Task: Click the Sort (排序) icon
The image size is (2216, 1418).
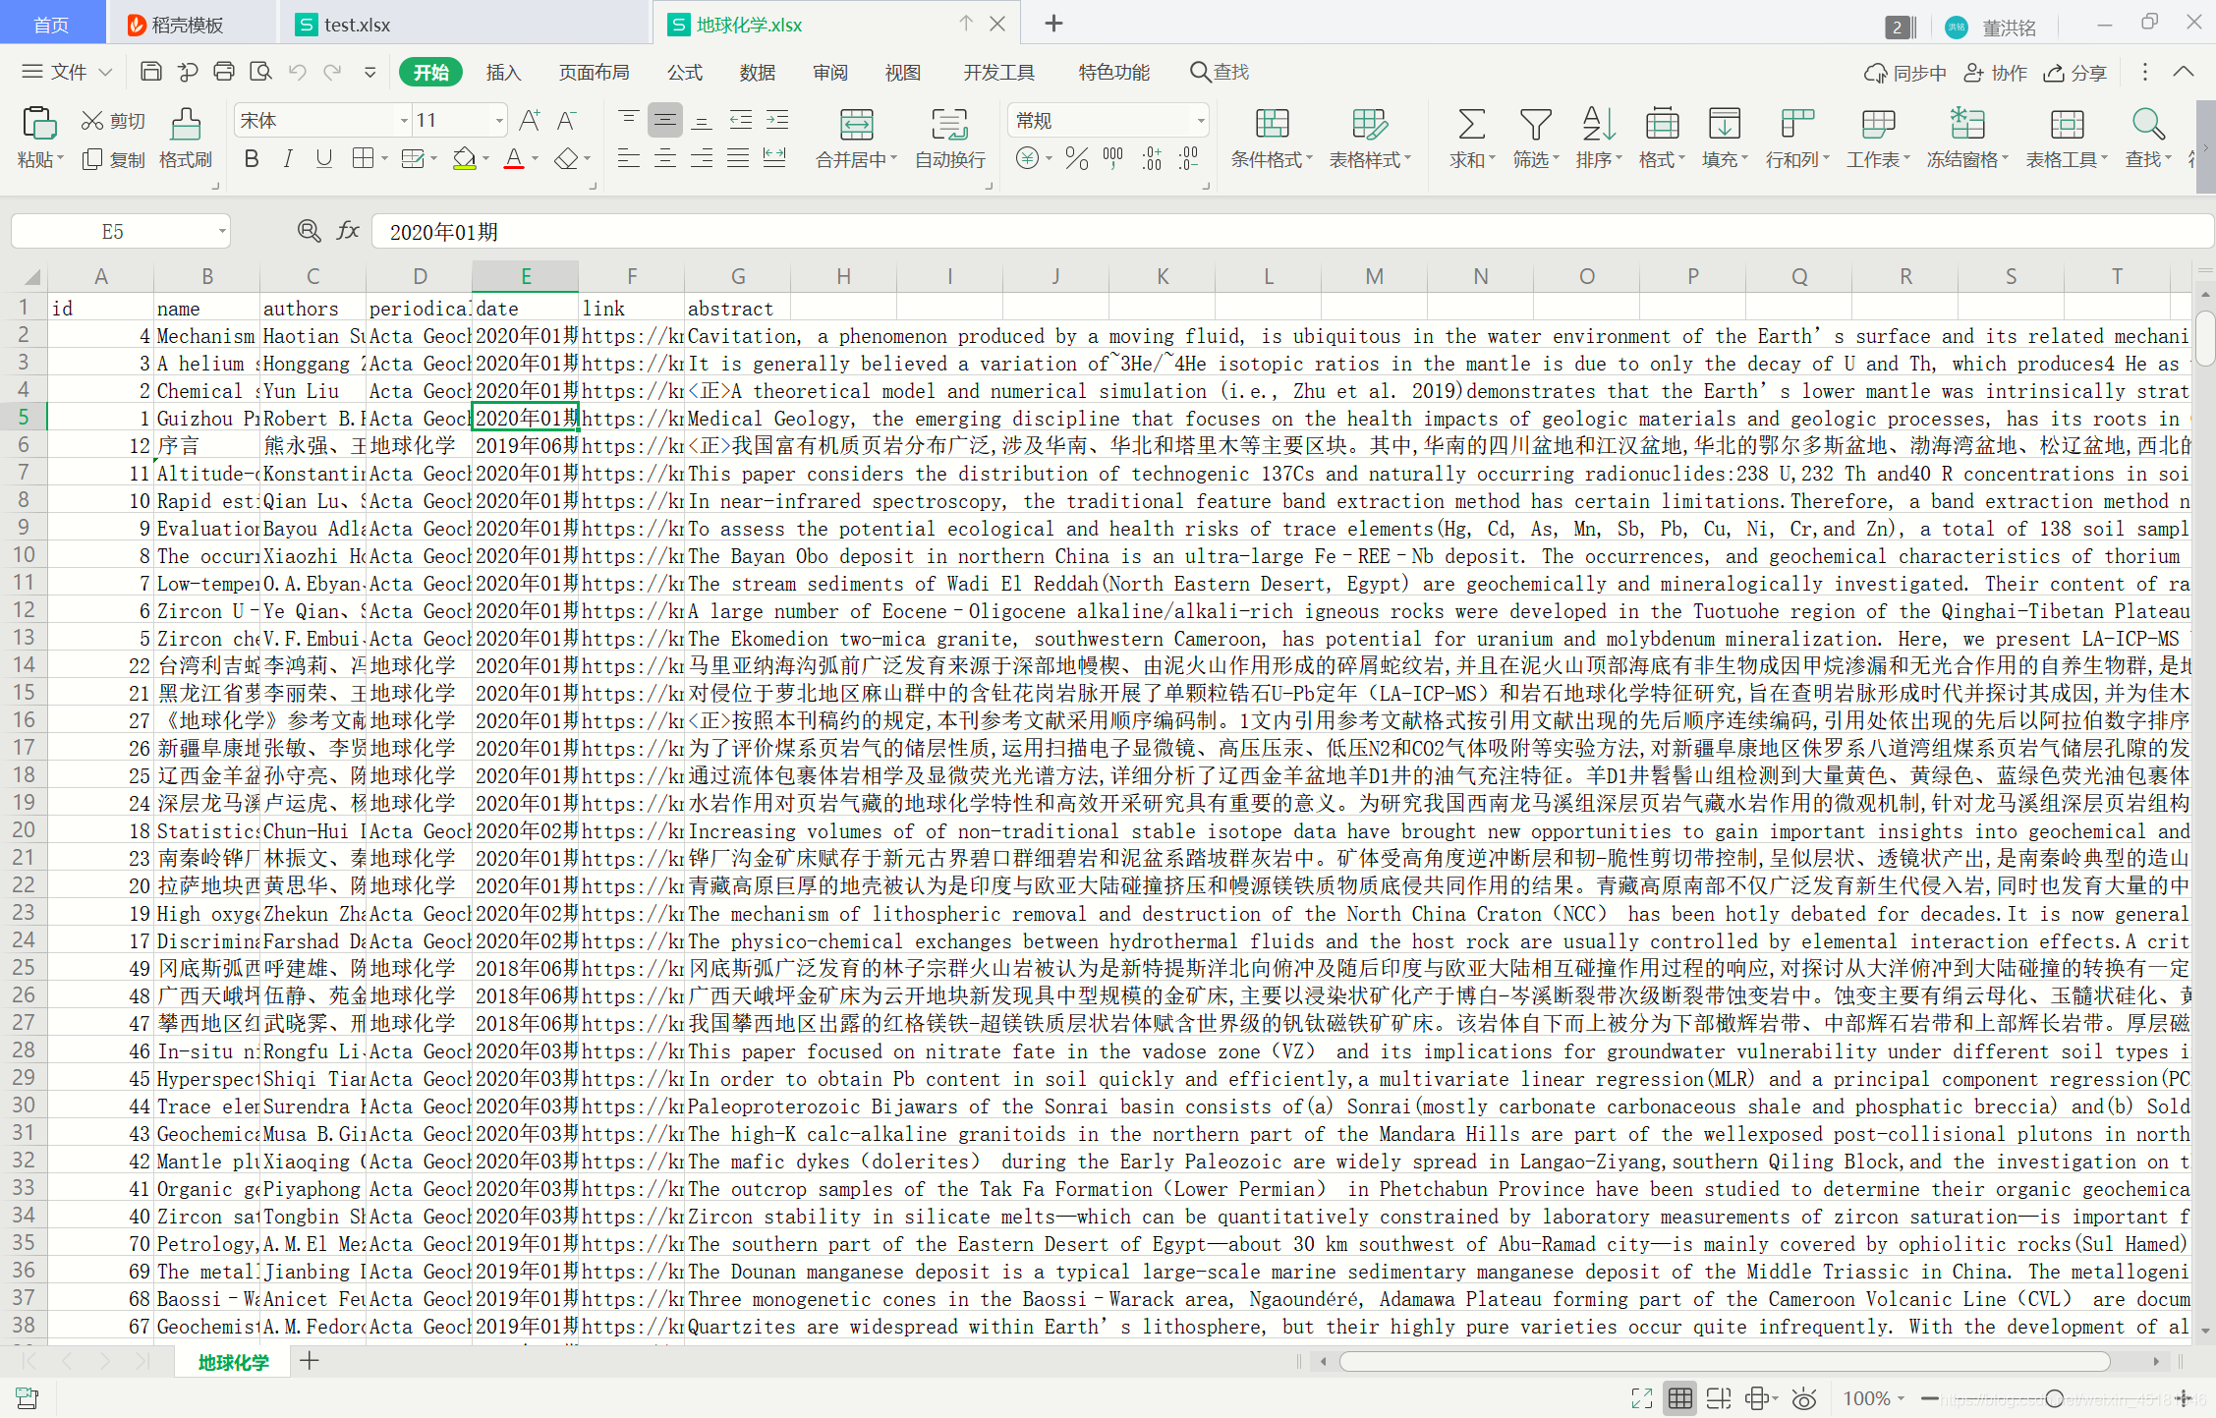Action: [1598, 125]
